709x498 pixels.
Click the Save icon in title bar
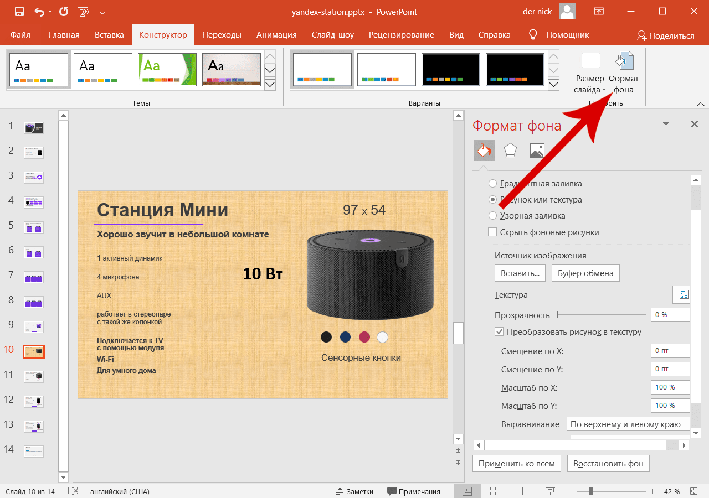pos(19,12)
